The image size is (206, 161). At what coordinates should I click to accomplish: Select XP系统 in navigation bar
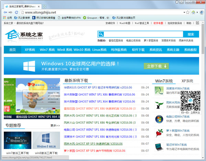(30, 50)
